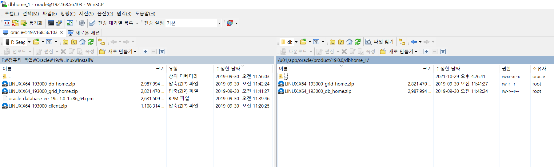
Task: Click remote panel open directory folder icon
Action: click(x=303, y=42)
